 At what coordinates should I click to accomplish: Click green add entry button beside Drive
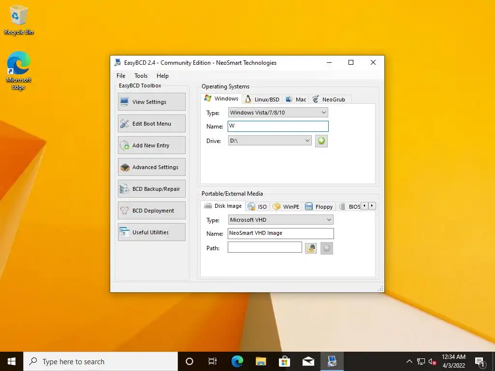click(x=321, y=141)
